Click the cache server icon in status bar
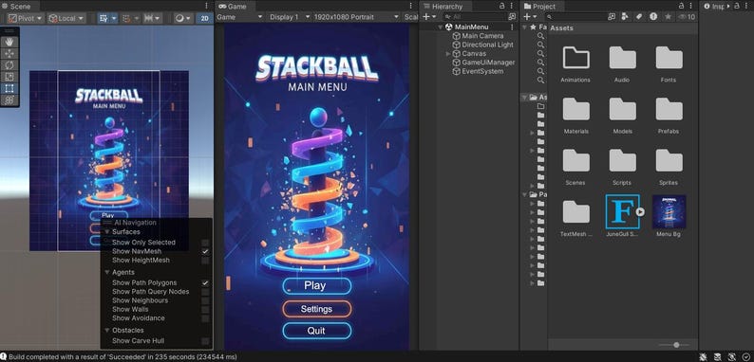This screenshot has width=754, height=362. click(717, 356)
